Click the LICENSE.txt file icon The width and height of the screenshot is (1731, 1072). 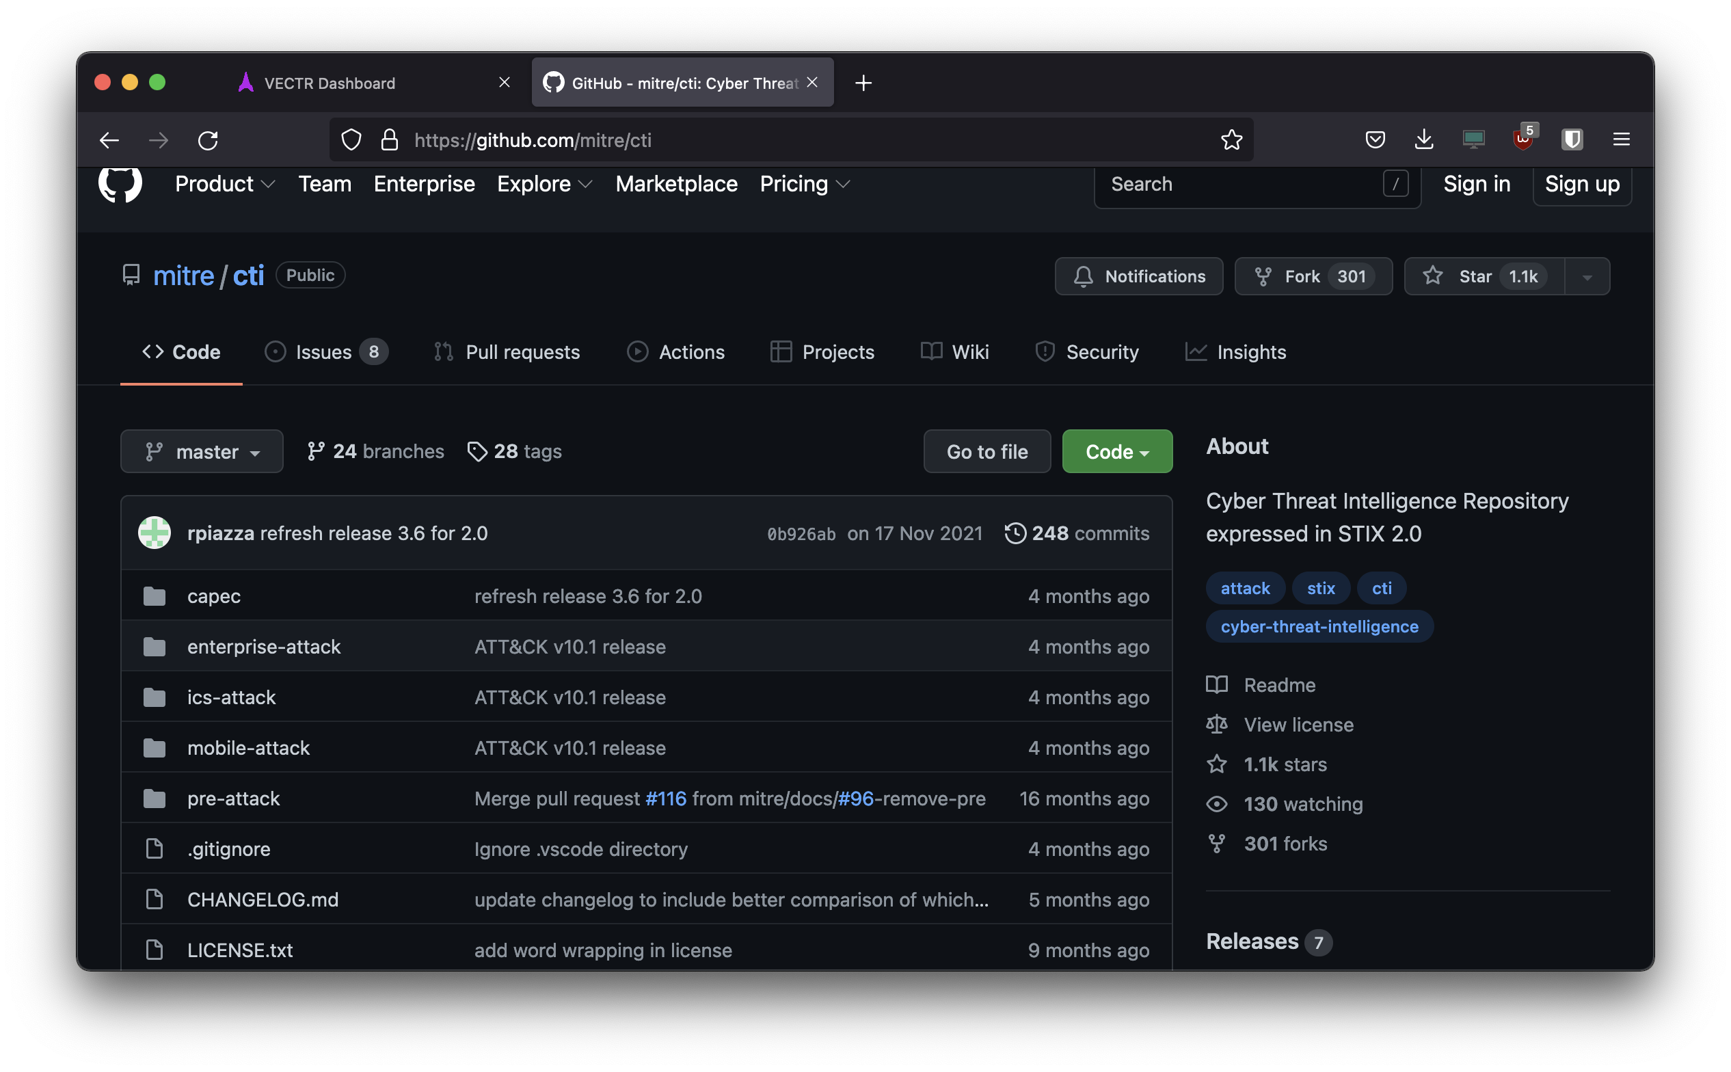click(x=154, y=950)
